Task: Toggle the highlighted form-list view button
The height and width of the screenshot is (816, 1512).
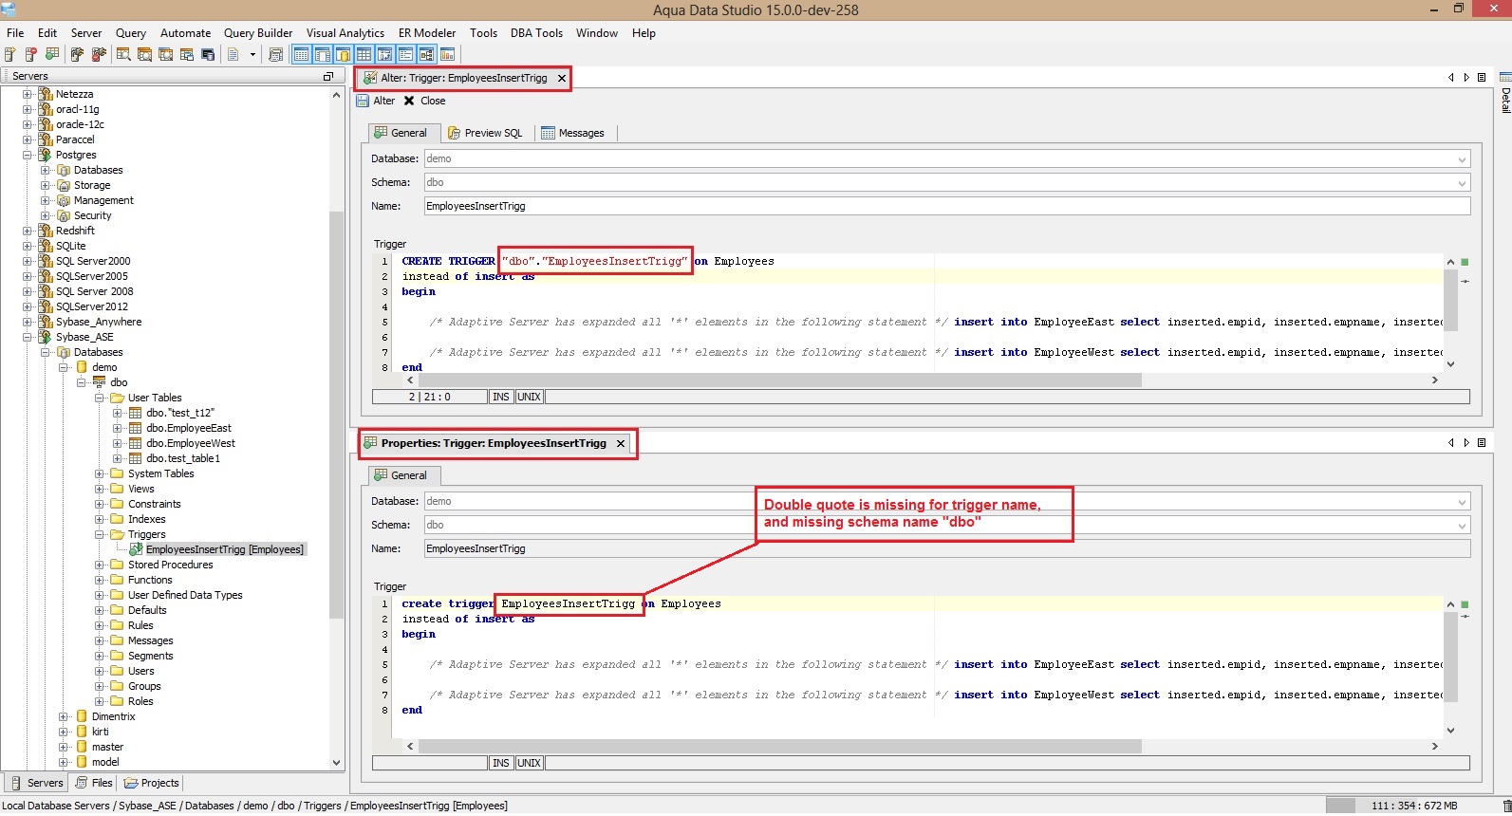Action: click(x=405, y=54)
